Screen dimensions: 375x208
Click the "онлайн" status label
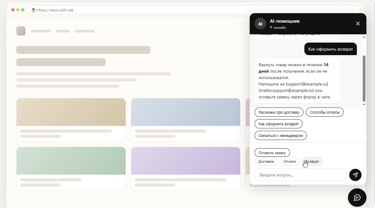pos(280,28)
